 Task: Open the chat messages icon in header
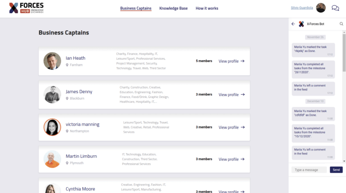[335, 8]
